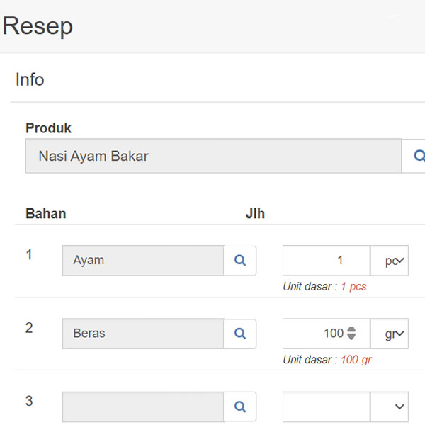Click the Bahan column header
The image size is (425, 425).
point(46,214)
